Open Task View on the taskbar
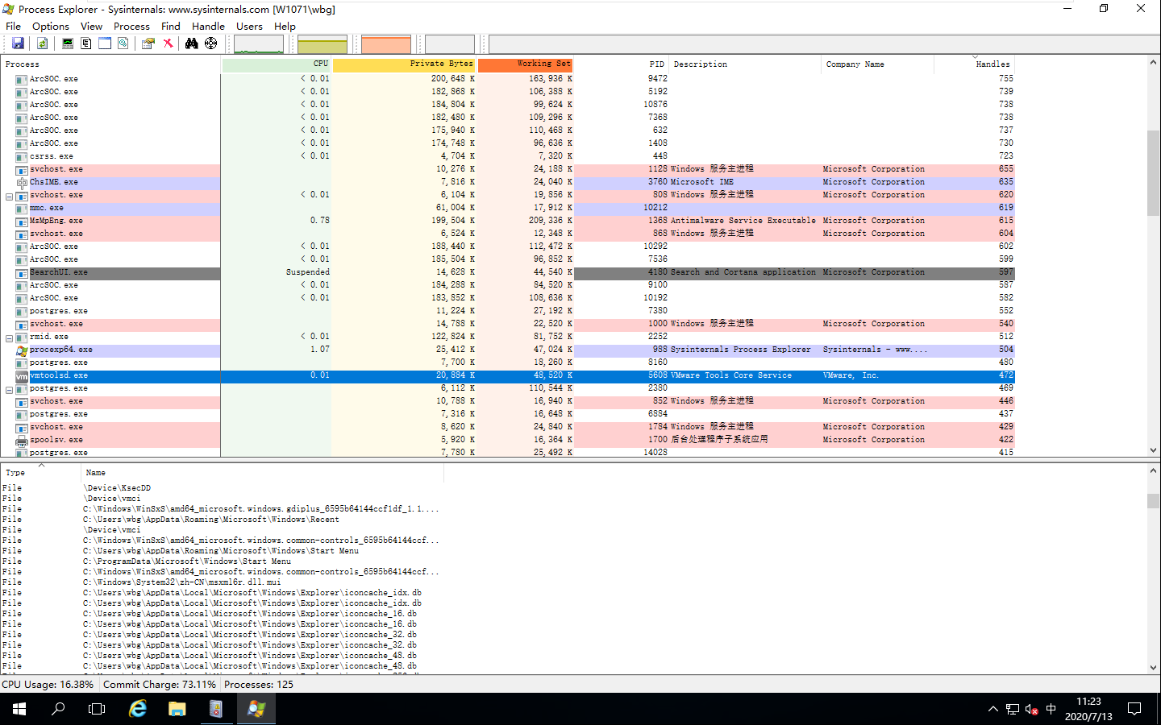This screenshot has height=725, width=1161. 97,709
